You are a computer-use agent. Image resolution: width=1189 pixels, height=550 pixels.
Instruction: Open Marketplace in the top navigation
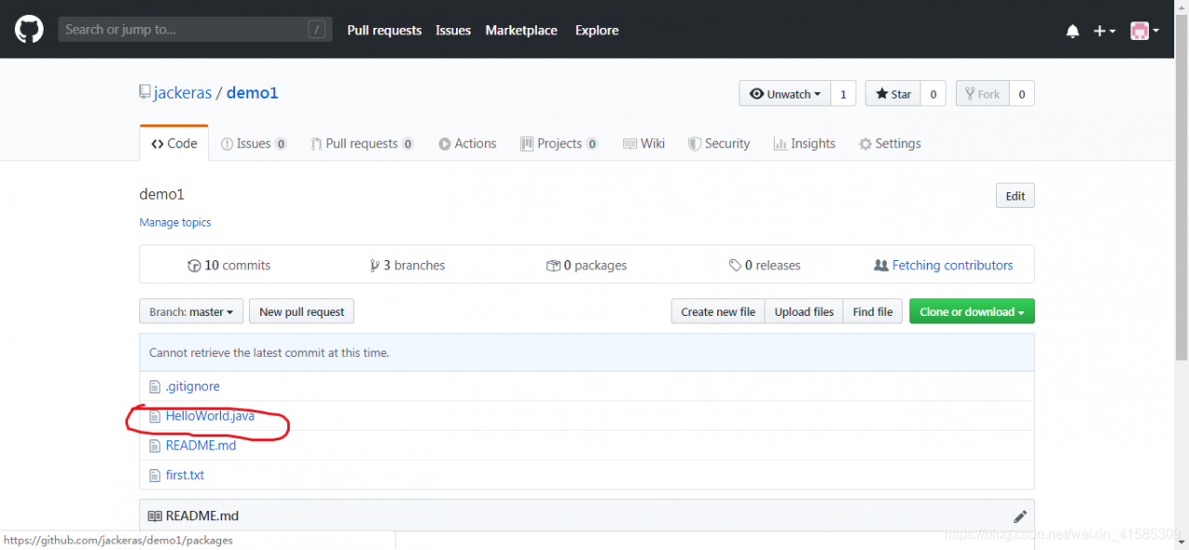point(521,30)
